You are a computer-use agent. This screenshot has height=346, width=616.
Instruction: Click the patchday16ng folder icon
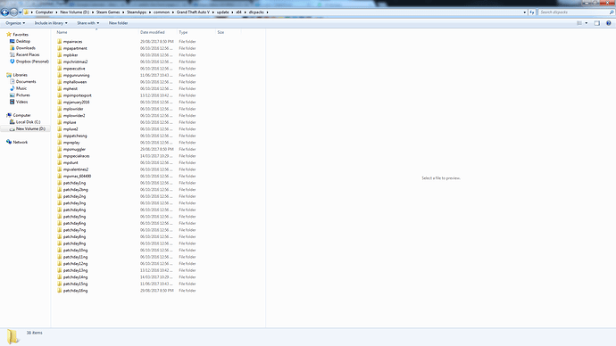(60, 291)
